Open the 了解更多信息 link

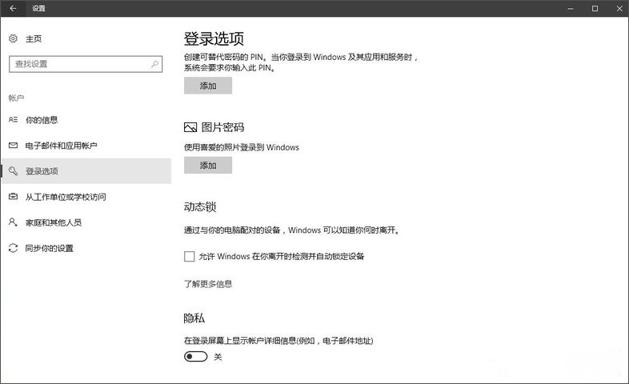(x=208, y=284)
